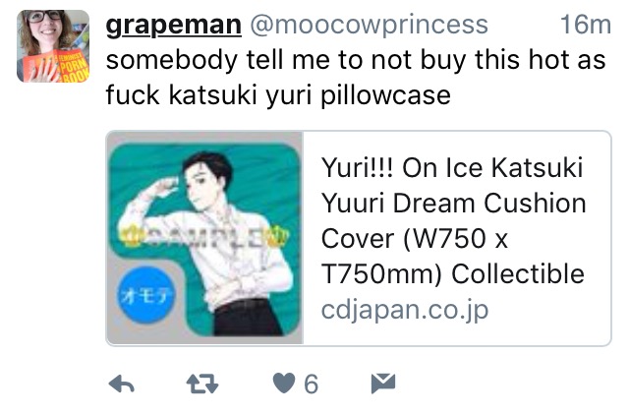Reply to grapeman's tweet
This screenshot has width=629, height=414.
(122, 384)
